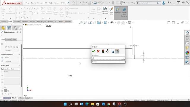Open the Dosya menu

pos(28,3)
